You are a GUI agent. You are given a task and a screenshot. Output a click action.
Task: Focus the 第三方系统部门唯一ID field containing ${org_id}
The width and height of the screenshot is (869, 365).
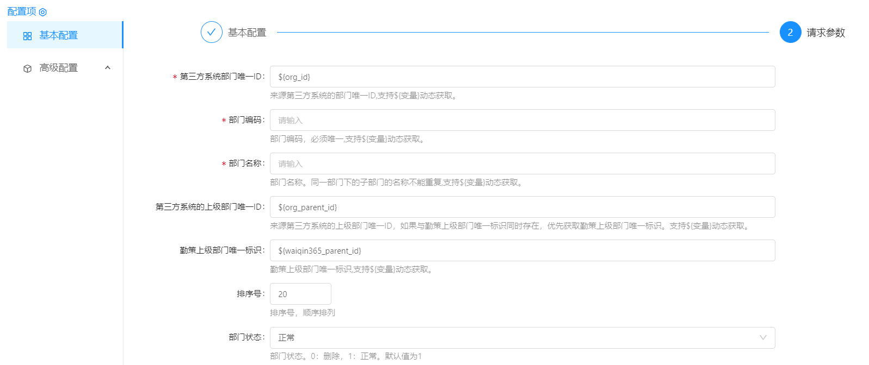522,77
